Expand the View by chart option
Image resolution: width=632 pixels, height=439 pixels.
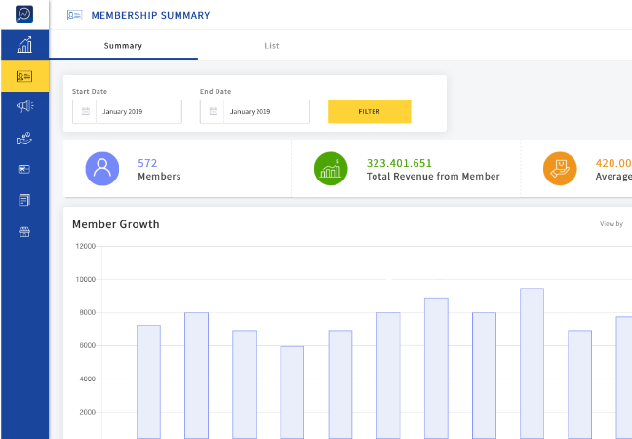coord(612,224)
